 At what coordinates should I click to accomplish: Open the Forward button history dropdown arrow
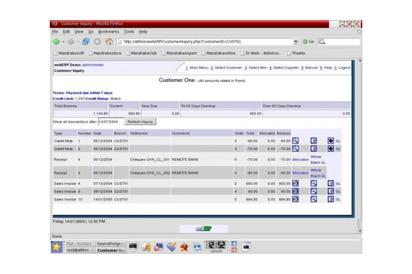pyautogui.click(x=78, y=42)
